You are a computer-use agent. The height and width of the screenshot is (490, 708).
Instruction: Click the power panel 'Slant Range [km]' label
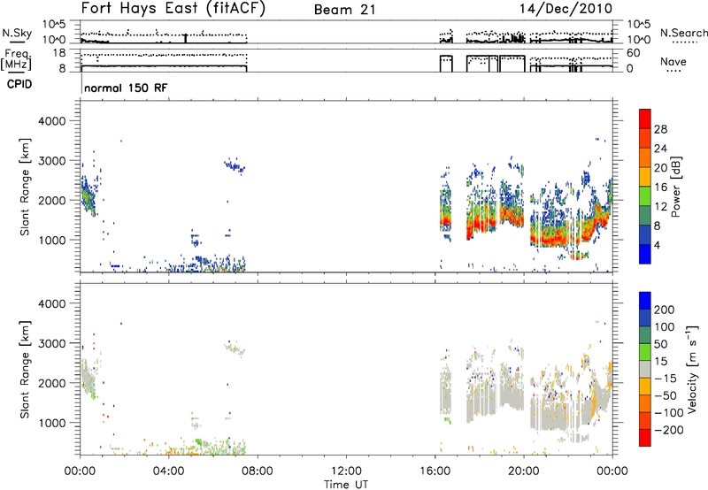25,187
